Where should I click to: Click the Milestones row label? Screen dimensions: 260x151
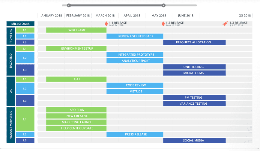coord(20,24)
